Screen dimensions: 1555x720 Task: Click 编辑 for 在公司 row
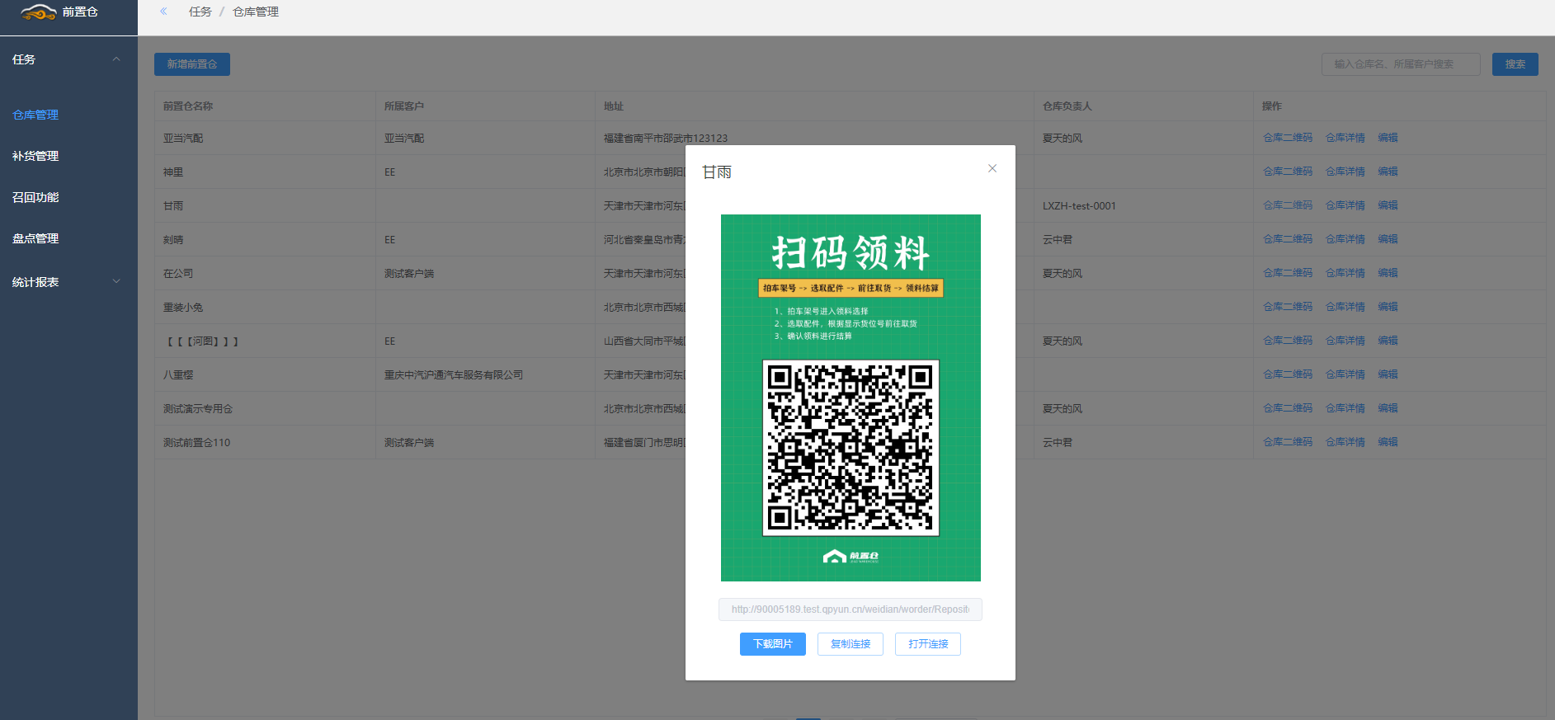(x=1388, y=273)
